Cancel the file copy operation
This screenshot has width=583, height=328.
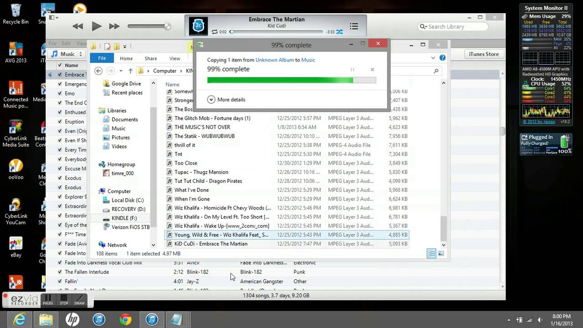pos(372,70)
